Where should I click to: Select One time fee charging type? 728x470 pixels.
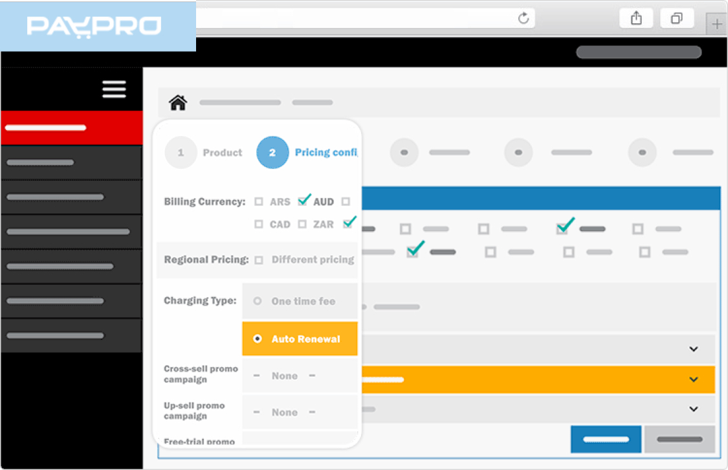point(300,301)
